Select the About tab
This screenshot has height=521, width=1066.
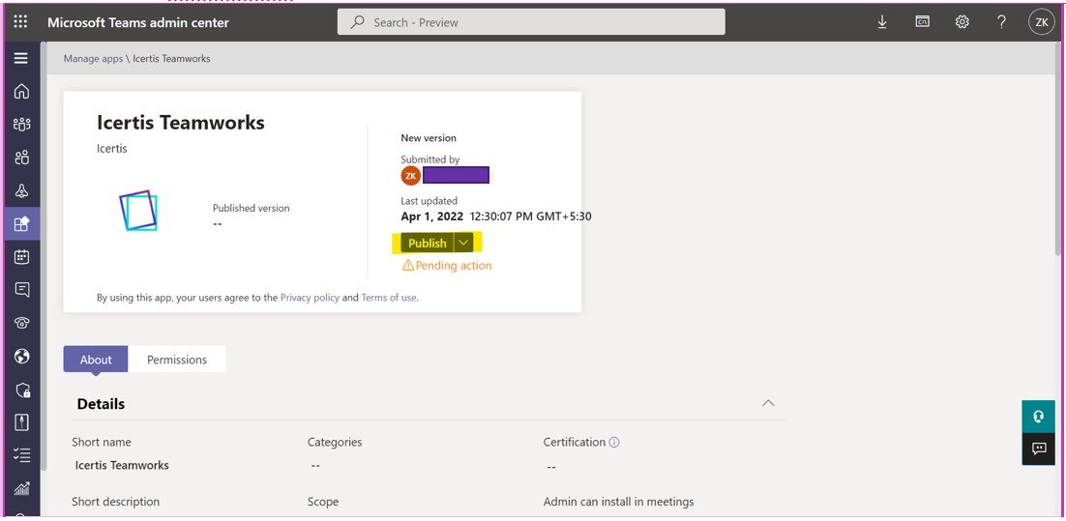coord(96,360)
